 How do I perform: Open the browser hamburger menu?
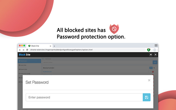click(x=156, y=45)
